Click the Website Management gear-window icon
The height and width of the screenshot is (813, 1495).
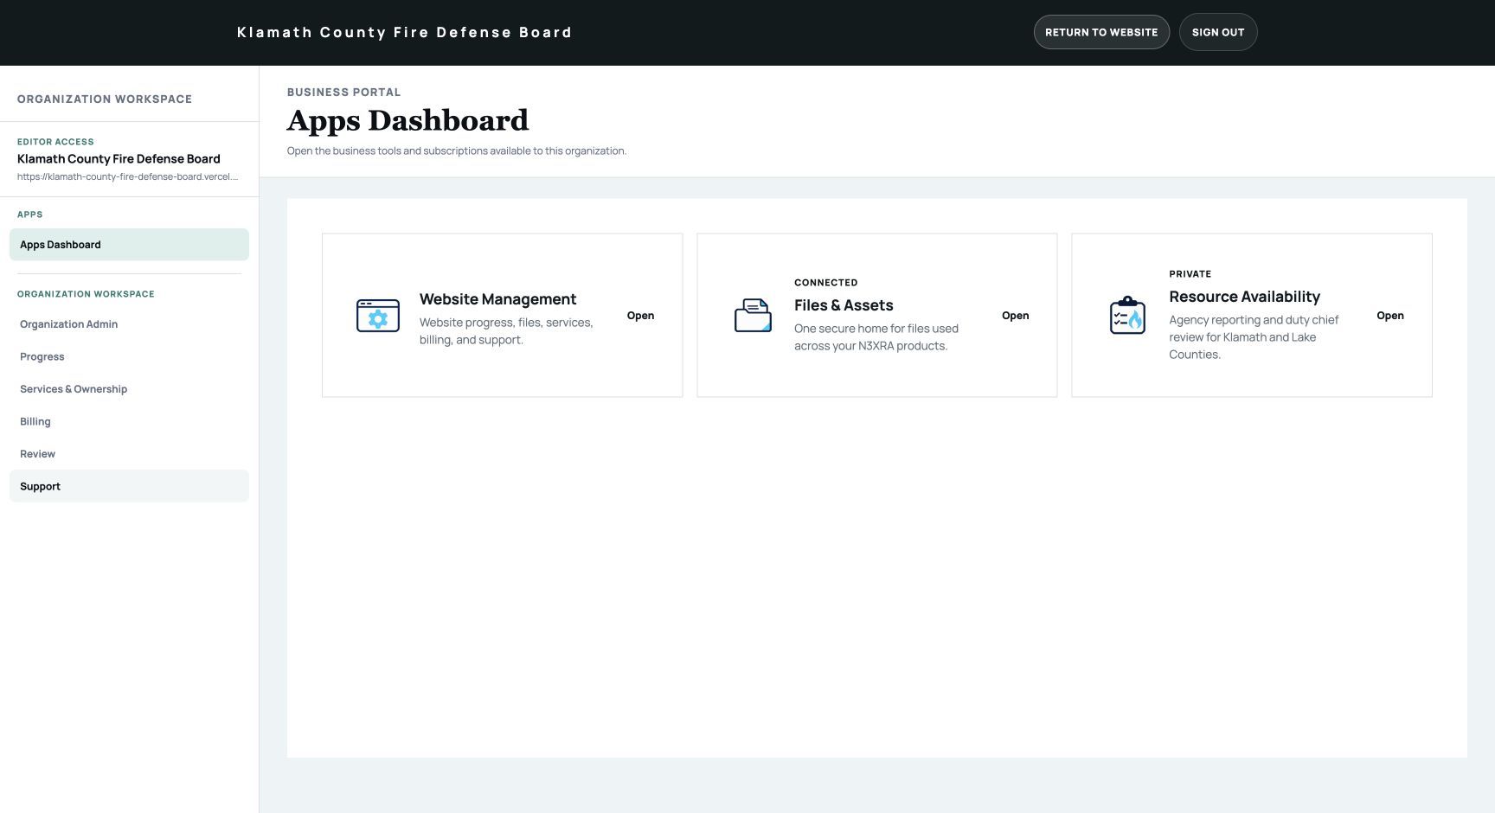pos(378,316)
